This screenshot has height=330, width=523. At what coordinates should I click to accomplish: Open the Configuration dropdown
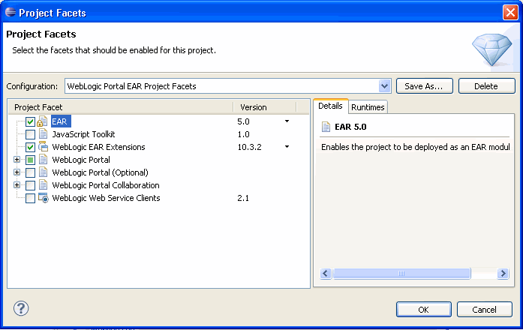point(385,86)
